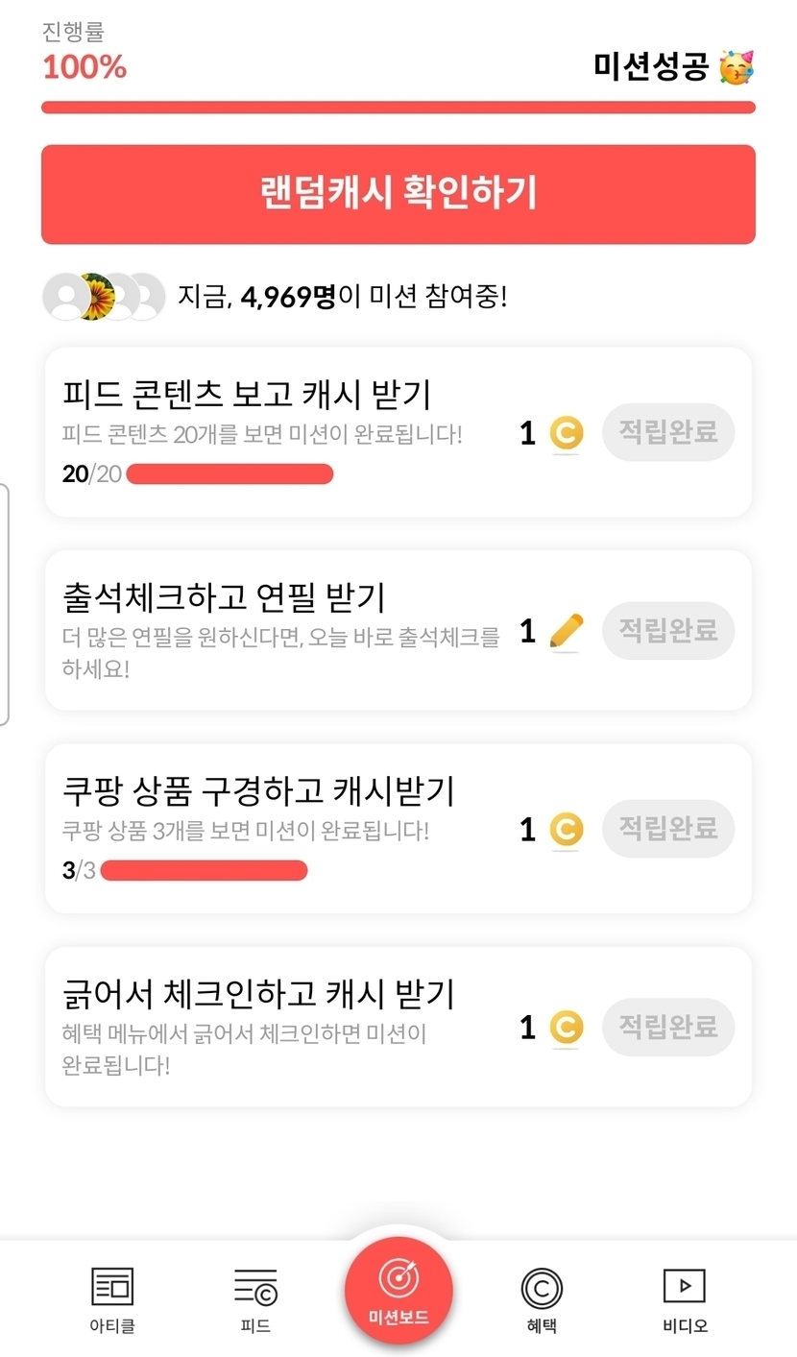Open the 혜택 coin icon tab

[x=542, y=1289]
